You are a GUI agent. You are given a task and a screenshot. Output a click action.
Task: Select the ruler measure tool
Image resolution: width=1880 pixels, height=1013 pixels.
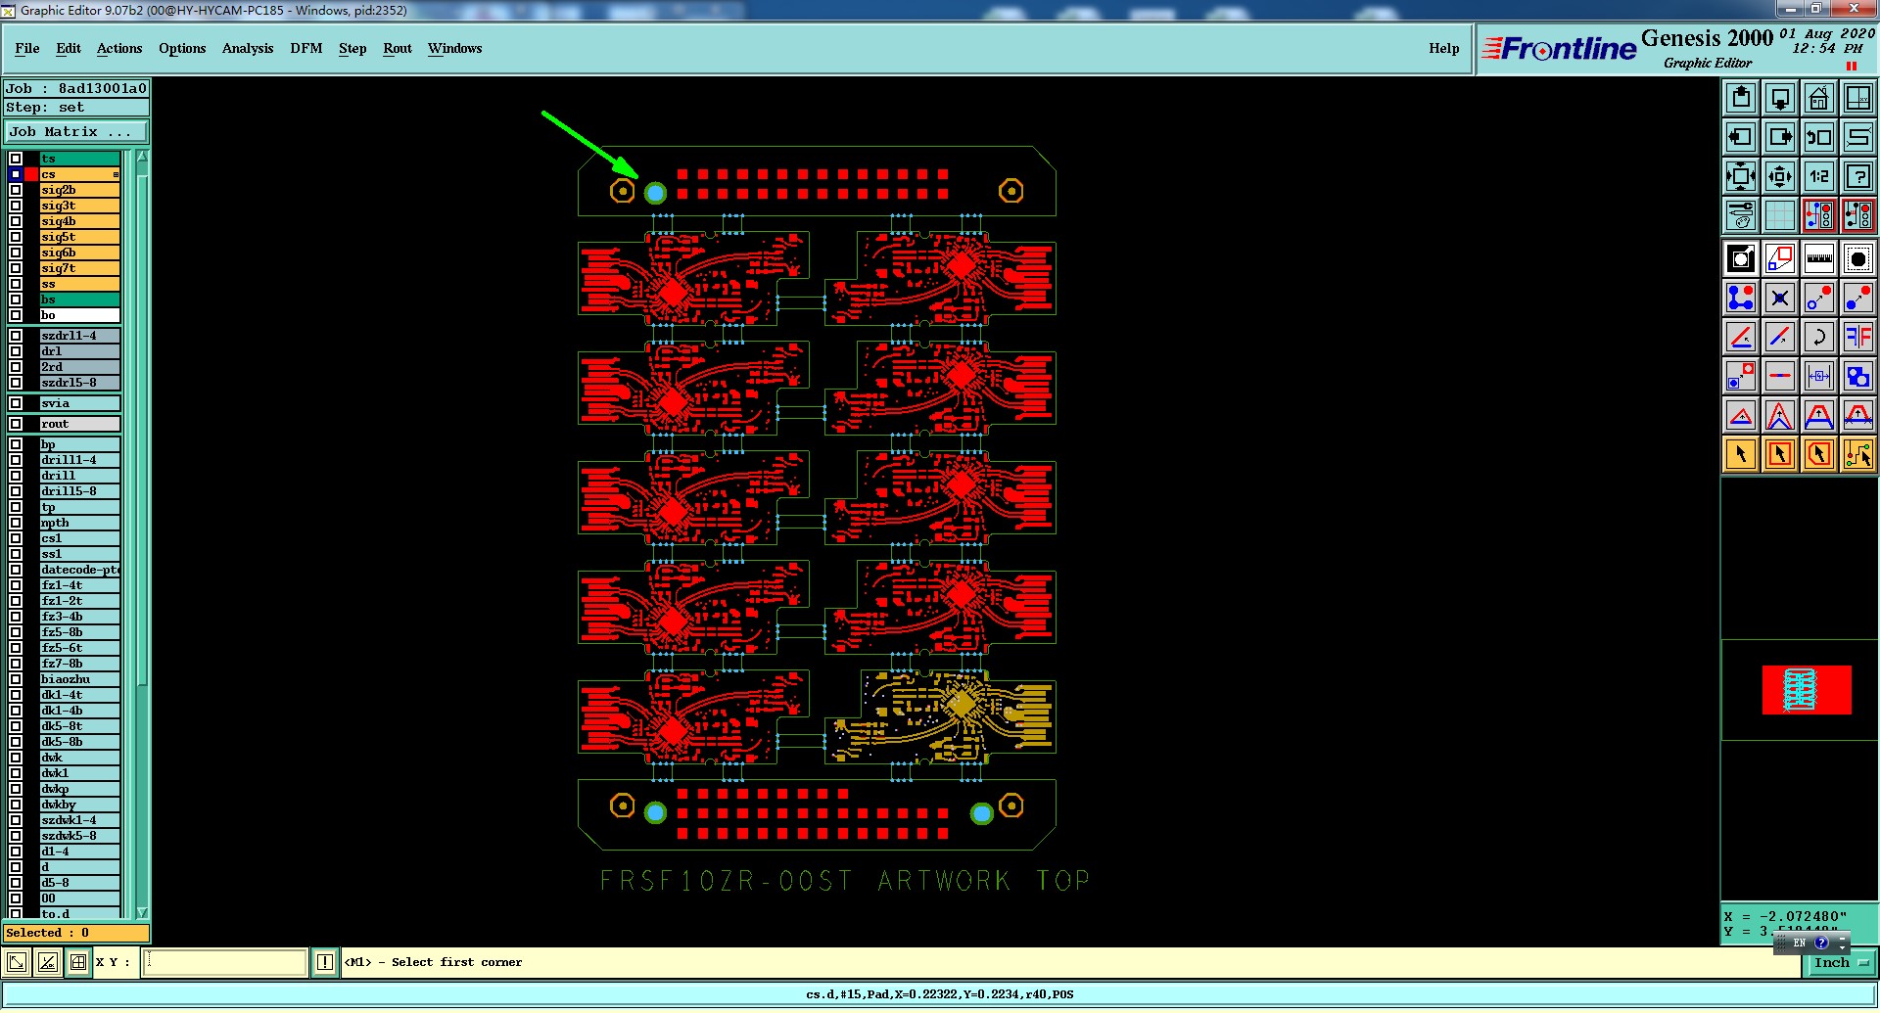point(1819,259)
